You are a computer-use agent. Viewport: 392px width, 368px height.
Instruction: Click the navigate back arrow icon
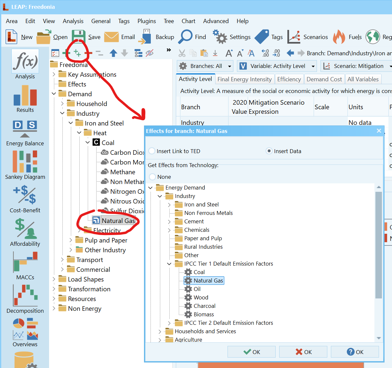(290, 53)
